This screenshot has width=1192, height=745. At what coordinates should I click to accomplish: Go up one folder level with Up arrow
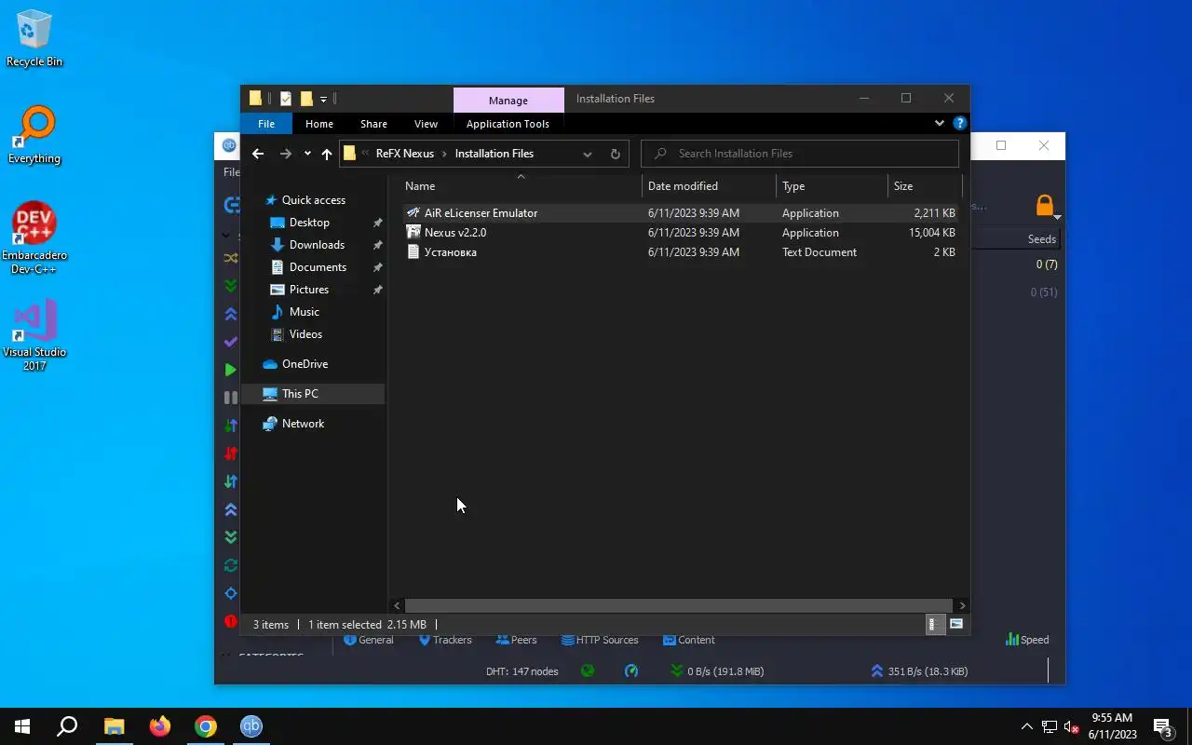pyautogui.click(x=327, y=154)
